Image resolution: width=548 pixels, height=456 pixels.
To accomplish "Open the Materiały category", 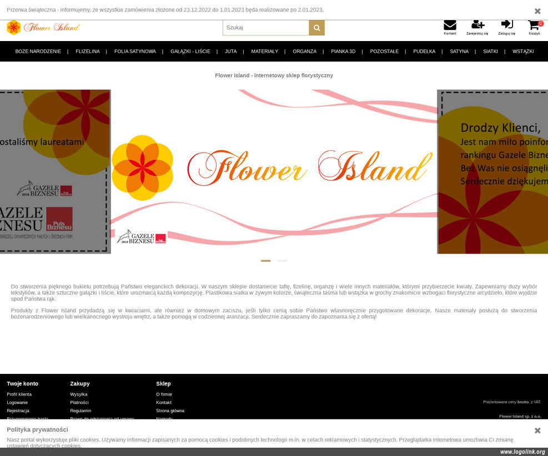I will 265,52.
